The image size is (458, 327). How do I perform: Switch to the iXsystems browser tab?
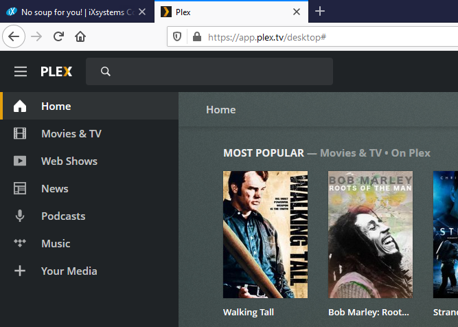point(77,12)
